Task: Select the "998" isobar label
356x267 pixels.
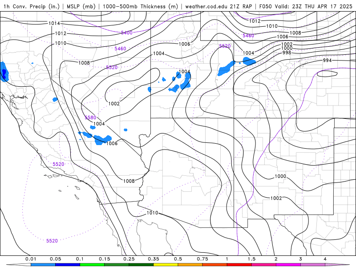Action: [287, 53]
